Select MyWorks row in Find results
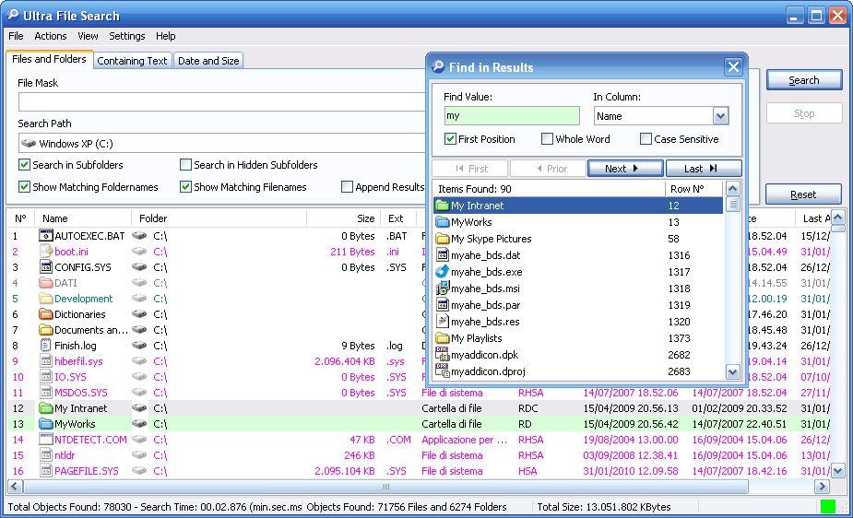 coord(578,222)
